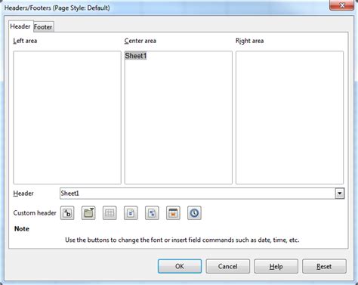The image size is (358, 285).
Task: Select the Header combo box showing Sheet1
Action: coord(202,194)
